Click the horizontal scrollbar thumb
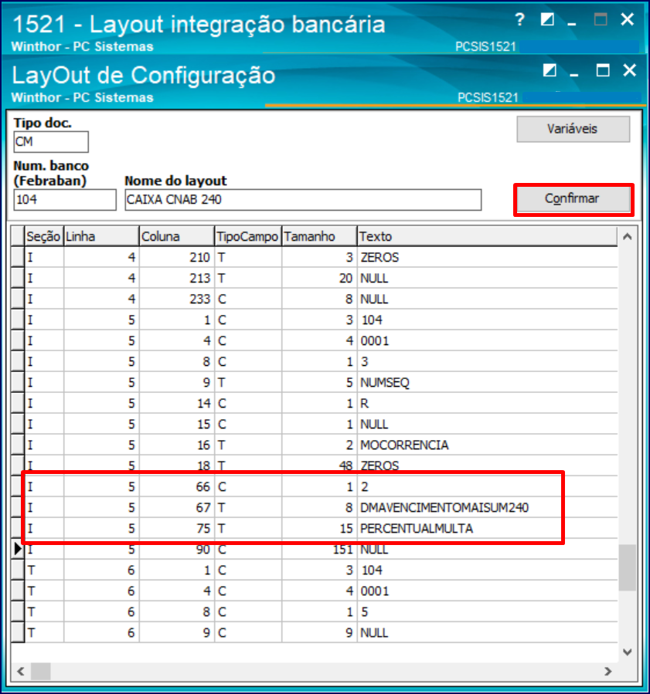 pyautogui.click(x=41, y=671)
